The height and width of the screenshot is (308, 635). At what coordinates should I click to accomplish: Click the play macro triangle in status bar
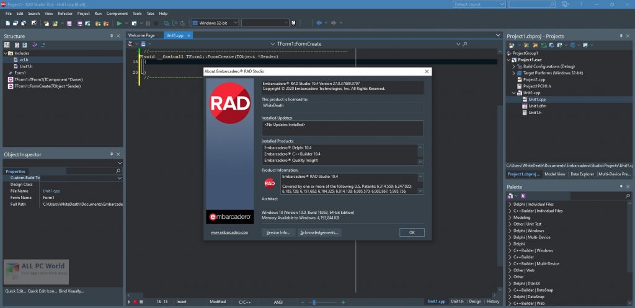[129, 302]
